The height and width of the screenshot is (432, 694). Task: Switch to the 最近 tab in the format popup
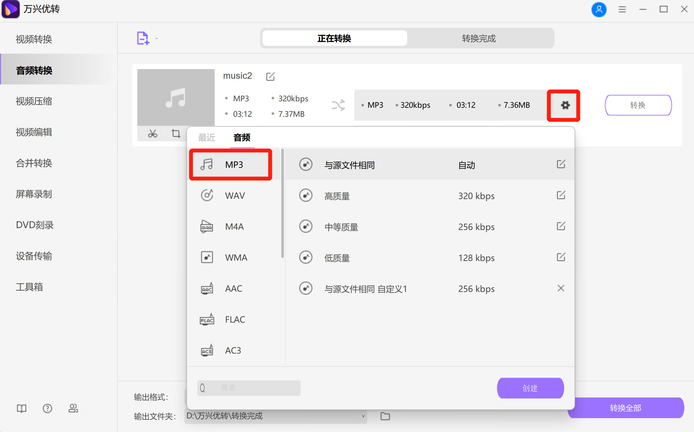tap(207, 137)
